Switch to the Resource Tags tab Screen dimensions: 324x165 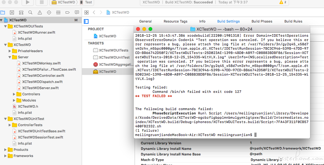coord(175,21)
